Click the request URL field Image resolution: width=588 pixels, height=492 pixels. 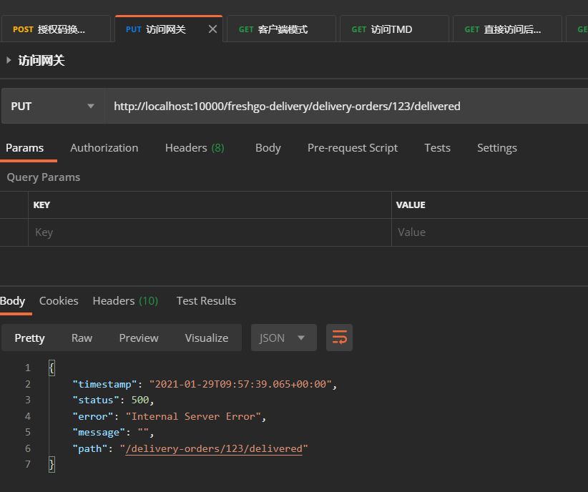(346, 106)
